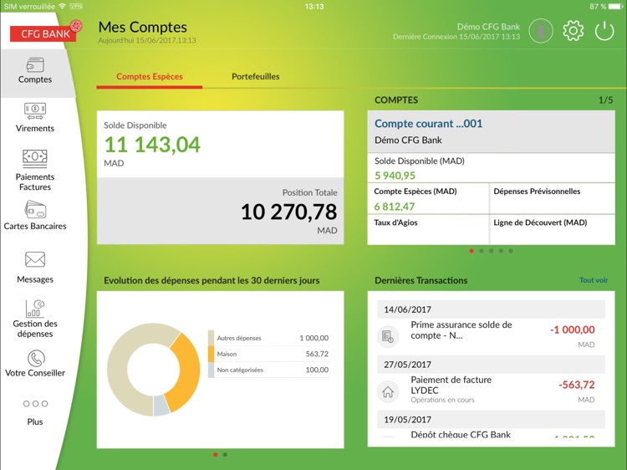Click the 11 143,04 Solde Disponible amount

(x=152, y=145)
